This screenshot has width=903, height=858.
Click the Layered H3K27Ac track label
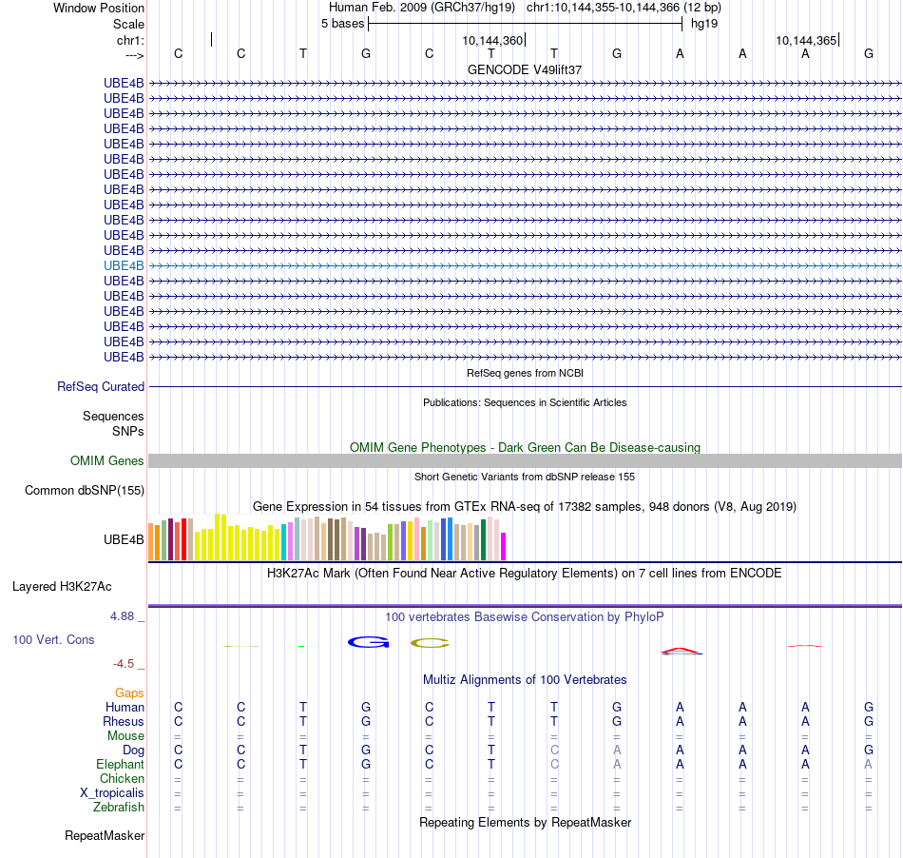(62, 587)
